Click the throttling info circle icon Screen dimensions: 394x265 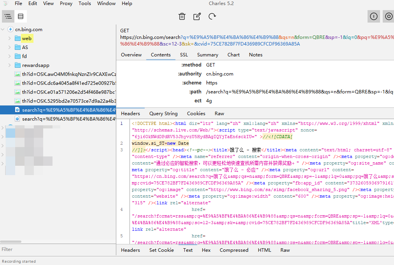(x=374, y=16)
